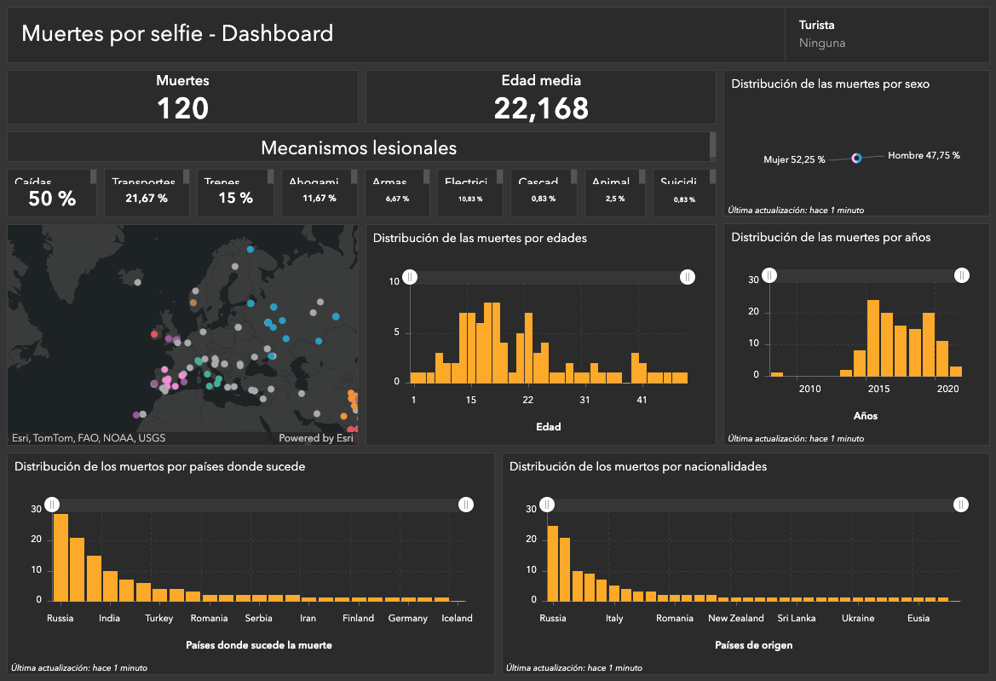Image resolution: width=996 pixels, height=681 pixels.
Task: Click the tallest bar for 2015 in years chart
Action: click(872, 338)
